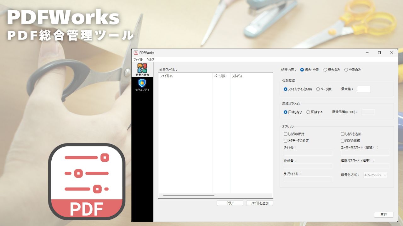This screenshot has height=226, width=403.
Task: Select the 分割のみ processing option
Action: pyautogui.click(x=352, y=70)
